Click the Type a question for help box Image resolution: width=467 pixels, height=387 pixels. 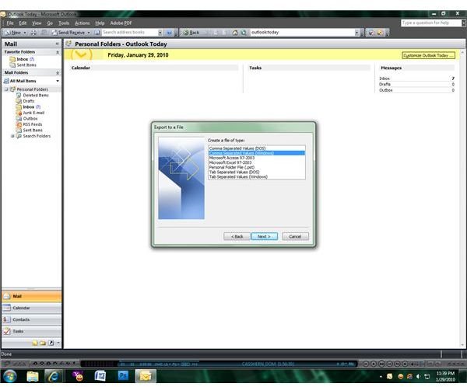pyautogui.click(x=431, y=23)
